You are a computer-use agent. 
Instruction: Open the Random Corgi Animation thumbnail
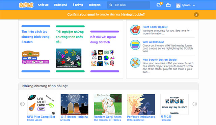pos(108,104)
